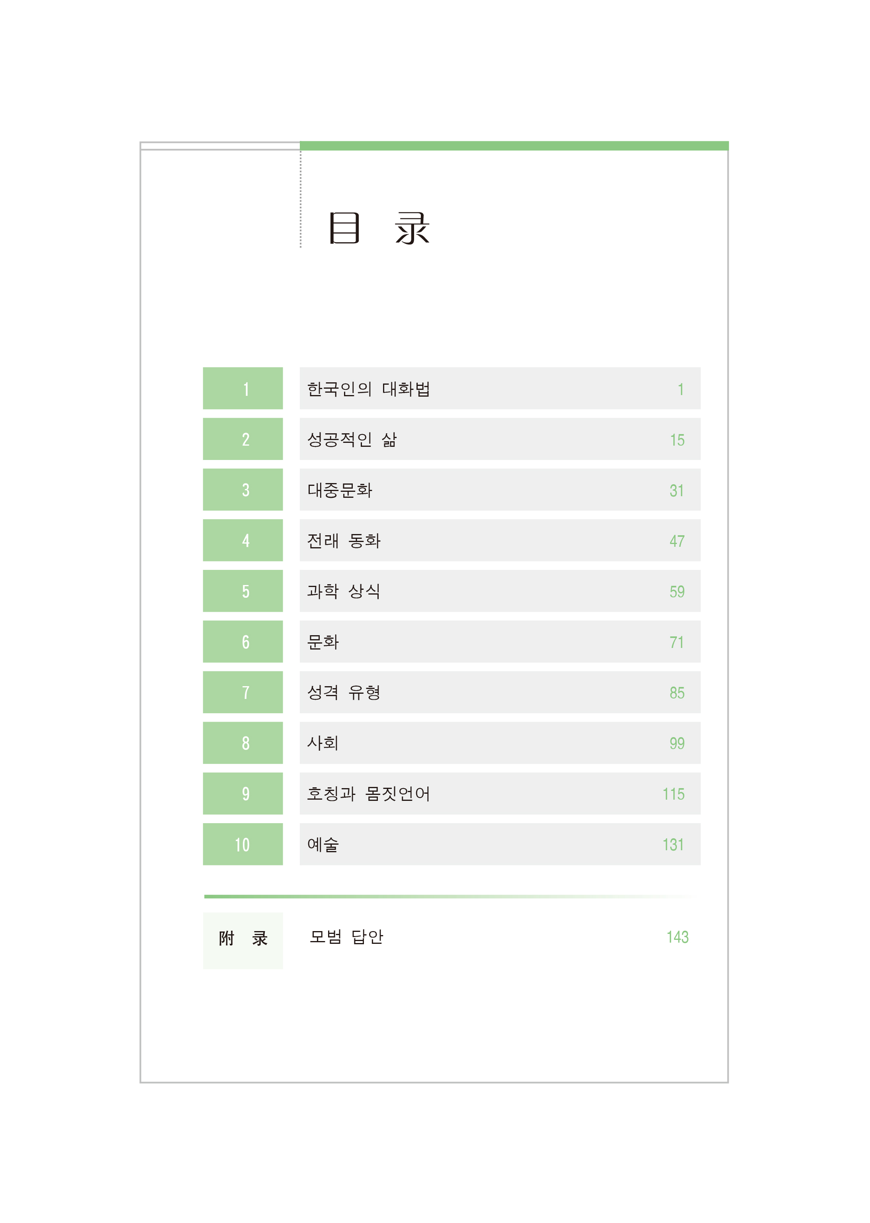
Task: Select page number 47 in the contents
Action: (676, 541)
